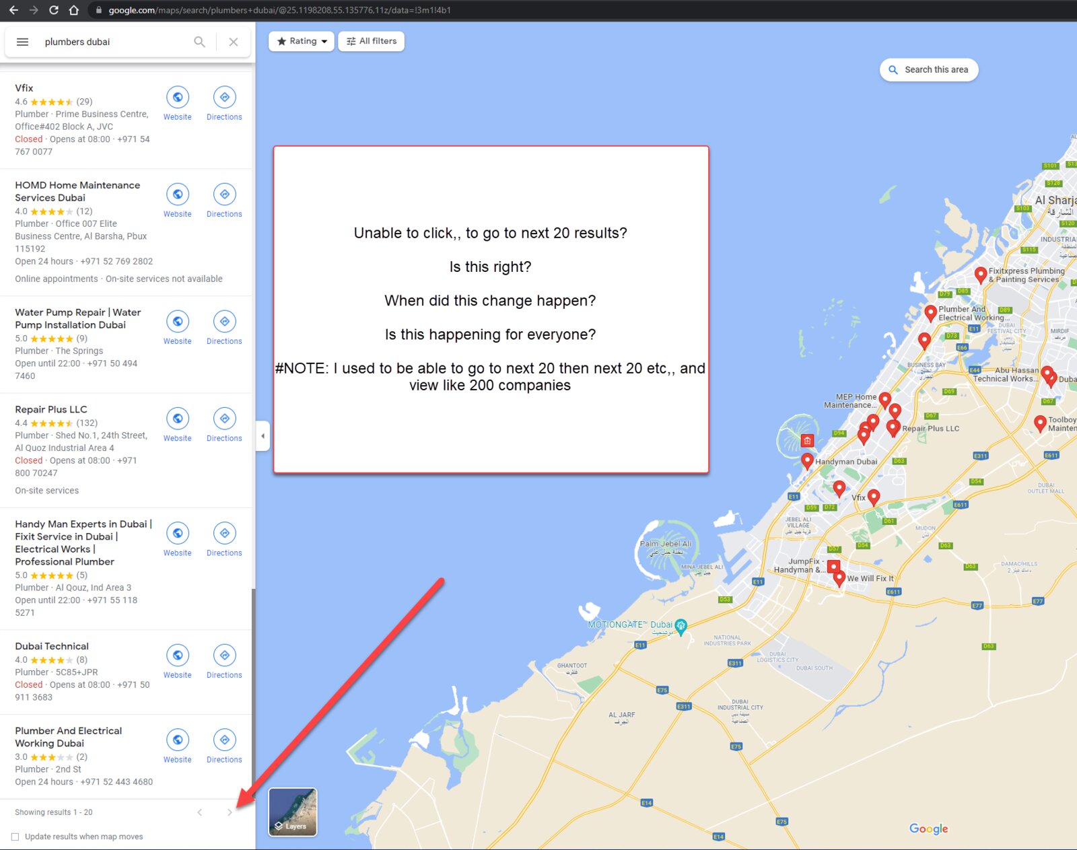1077x850 pixels.
Task: Open Plumber And Electrical Working website icon
Action: click(178, 740)
